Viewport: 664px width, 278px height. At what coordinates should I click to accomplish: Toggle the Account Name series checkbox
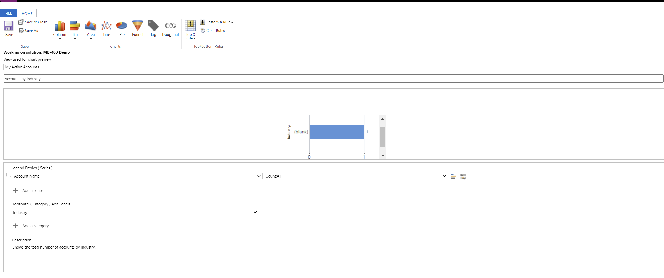pos(9,175)
